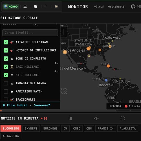Uncheck the Attacchi dell'Iran layer checkbox
Screen dimensions: 141x141
[6, 42]
